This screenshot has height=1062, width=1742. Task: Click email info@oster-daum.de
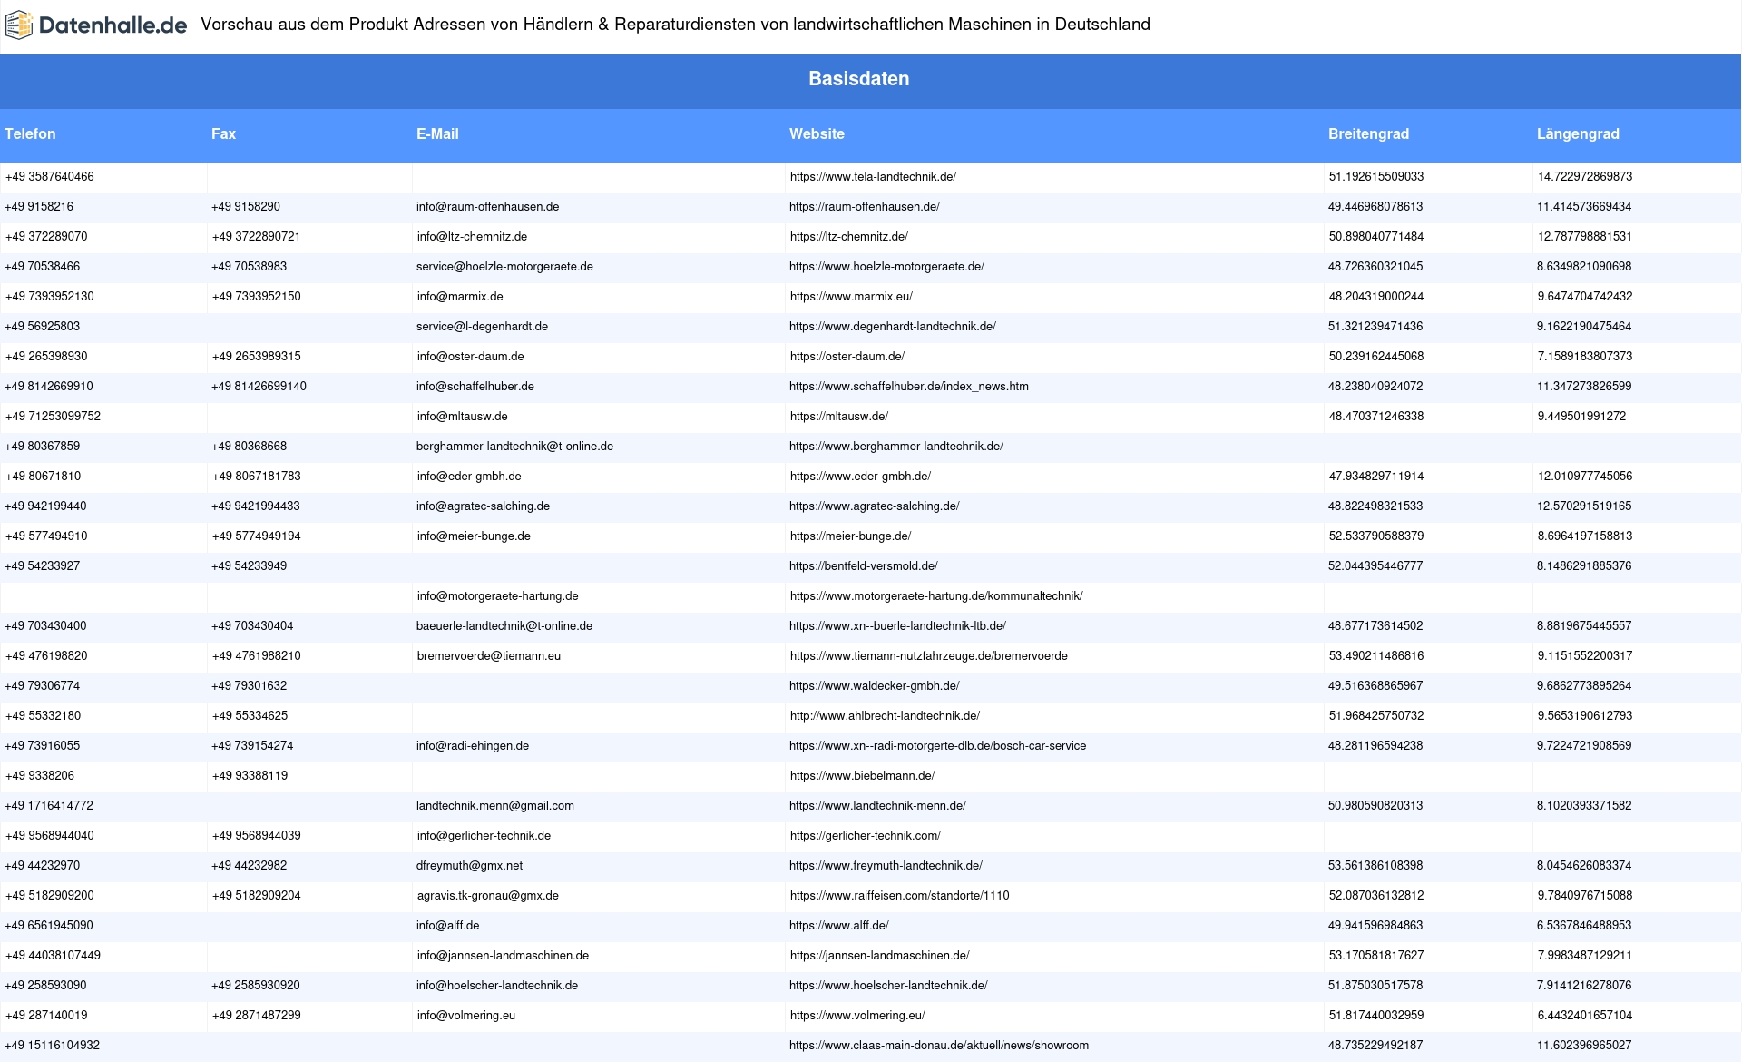470,357
